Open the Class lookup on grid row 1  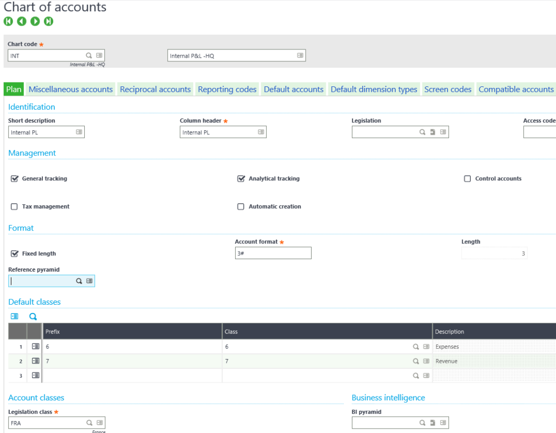(415, 346)
